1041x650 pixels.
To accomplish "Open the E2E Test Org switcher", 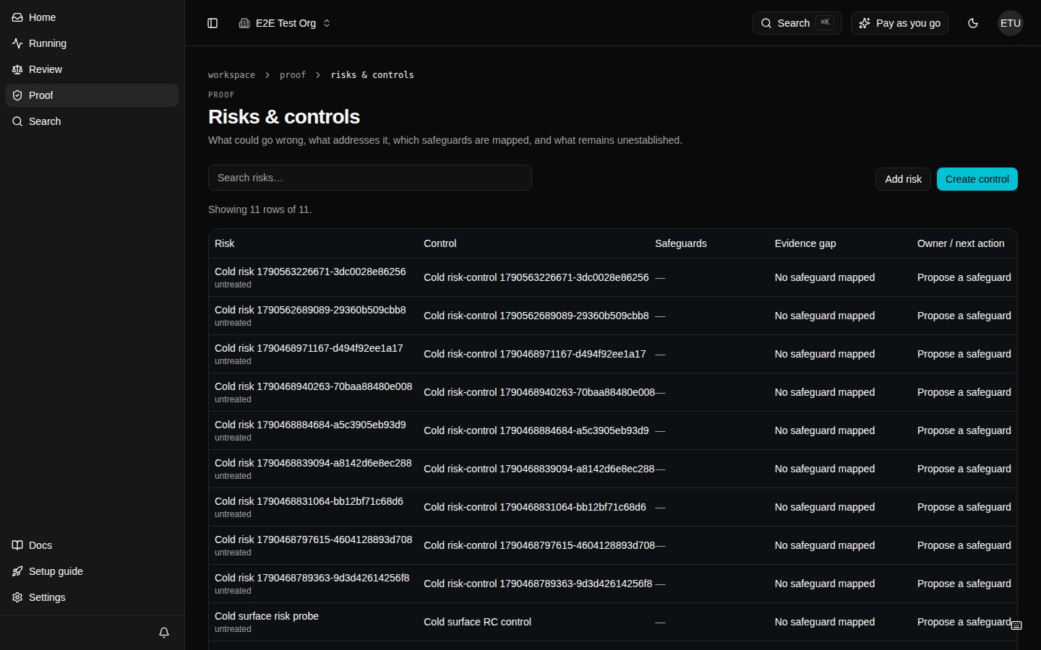I will (x=285, y=23).
